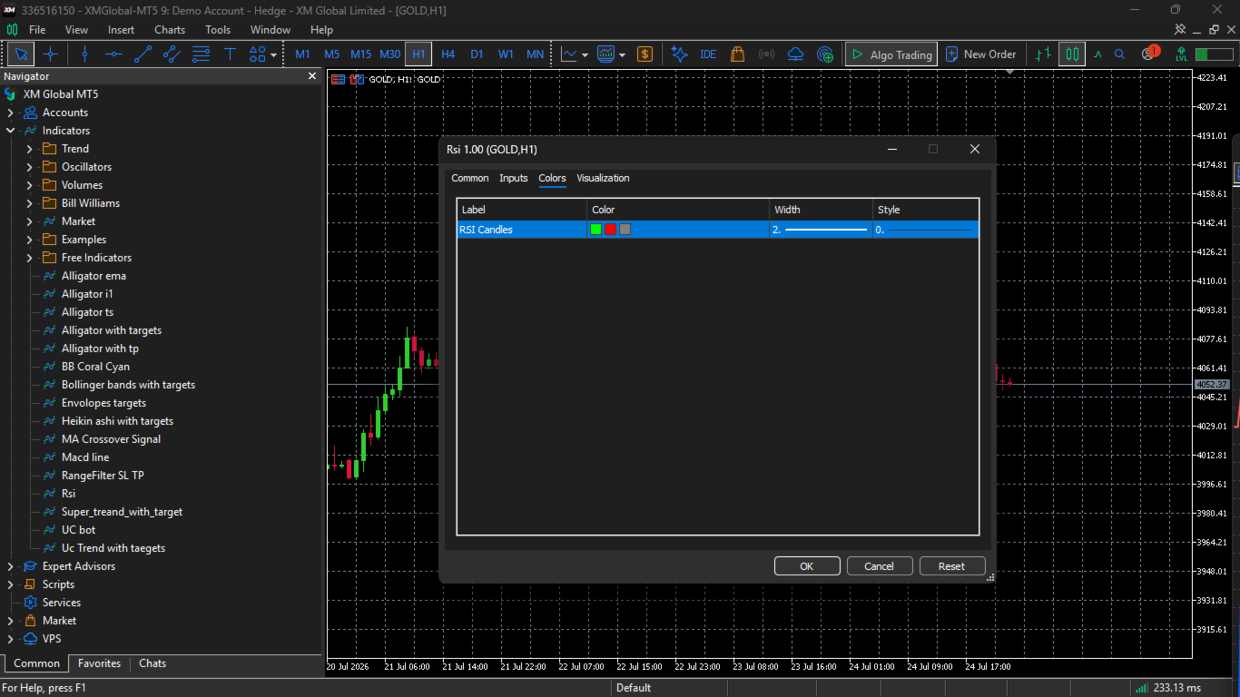Switch to the Favorites tab

point(99,663)
